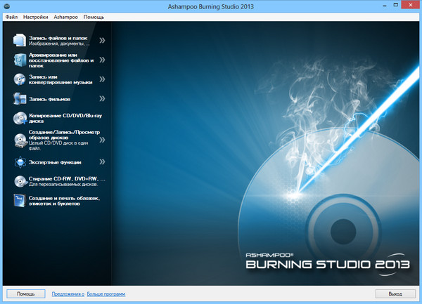Expand the Архивирование или восстановление chevron

(103, 59)
